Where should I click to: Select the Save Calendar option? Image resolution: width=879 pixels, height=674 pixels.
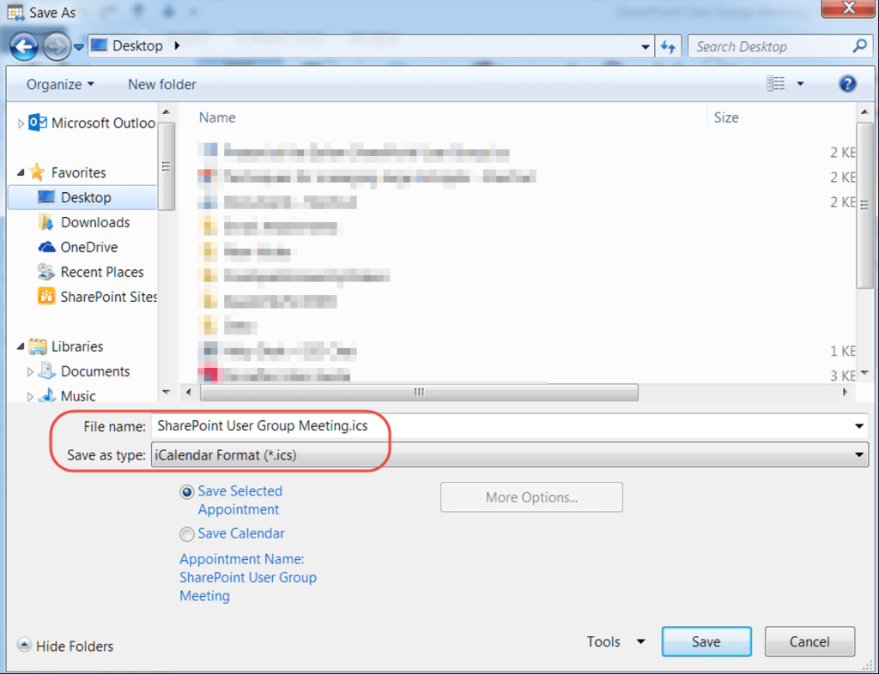pyautogui.click(x=186, y=533)
